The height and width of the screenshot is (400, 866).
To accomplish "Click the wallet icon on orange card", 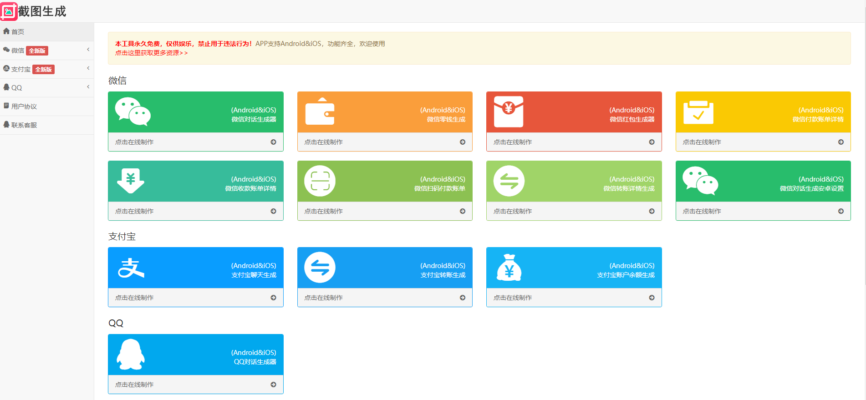I will pos(320,111).
